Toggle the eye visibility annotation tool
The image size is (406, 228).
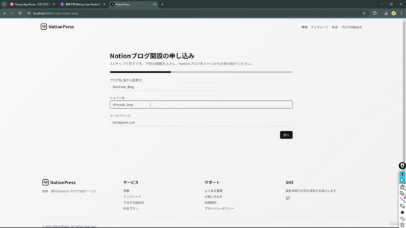402,174
